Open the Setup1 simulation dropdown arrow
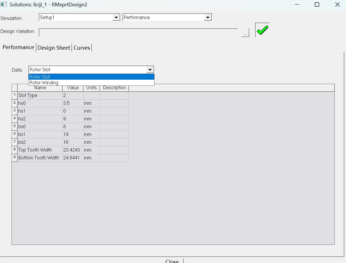Screen dimensions: 346x263 tap(116, 17)
